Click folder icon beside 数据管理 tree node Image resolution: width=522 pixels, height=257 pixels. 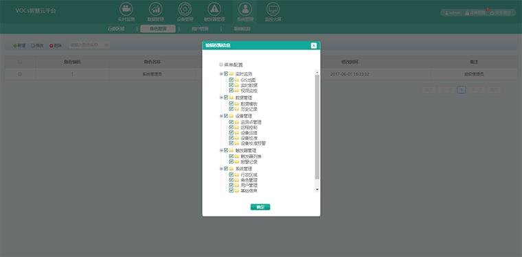point(231,97)
